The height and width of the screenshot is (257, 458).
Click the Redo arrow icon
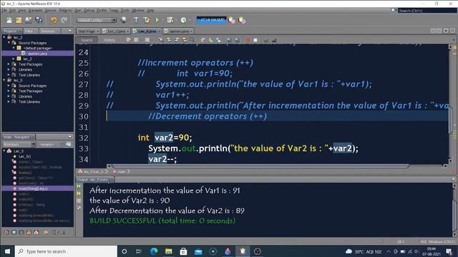click(64, 20)
